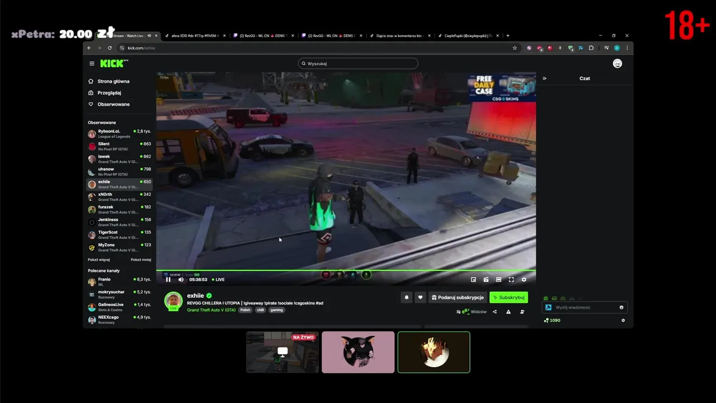Open xN0rth channel in followed list
716x403 pixels.
point(119,196)
